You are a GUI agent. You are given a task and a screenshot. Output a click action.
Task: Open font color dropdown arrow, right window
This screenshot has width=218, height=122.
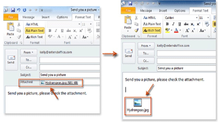tap(180, 30)
